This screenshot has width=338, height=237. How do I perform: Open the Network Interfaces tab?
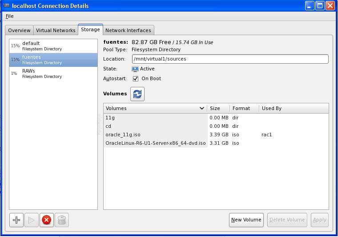(128, 30)
